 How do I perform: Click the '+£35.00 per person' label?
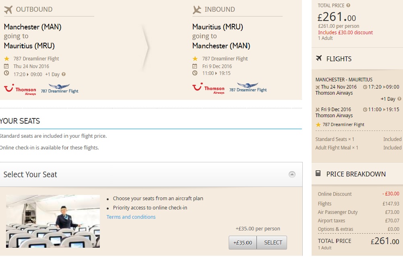click(258, 228)
